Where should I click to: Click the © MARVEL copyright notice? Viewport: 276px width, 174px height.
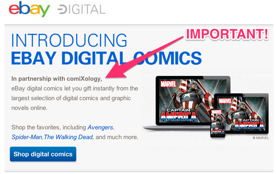(261, 138)
